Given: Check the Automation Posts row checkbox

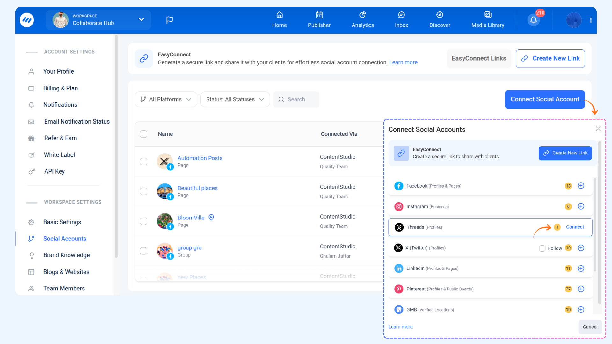Looking at the screenshot, I should 144,161.
